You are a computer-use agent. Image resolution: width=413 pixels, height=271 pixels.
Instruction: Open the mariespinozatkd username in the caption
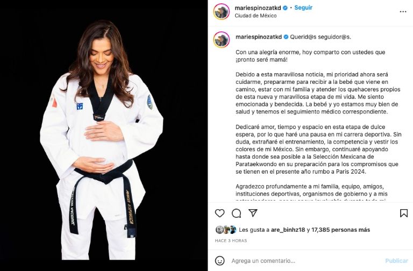[x=259, y=37]
